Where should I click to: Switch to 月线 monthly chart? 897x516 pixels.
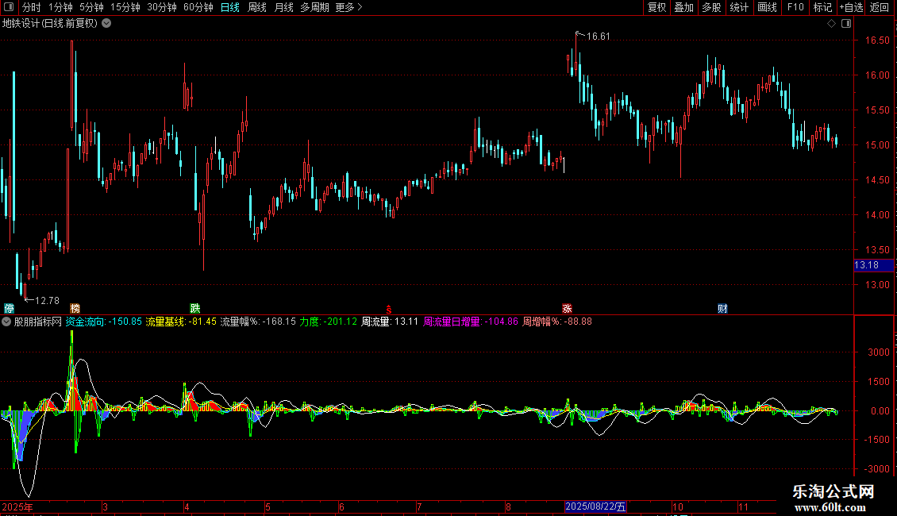coord(283,7)
